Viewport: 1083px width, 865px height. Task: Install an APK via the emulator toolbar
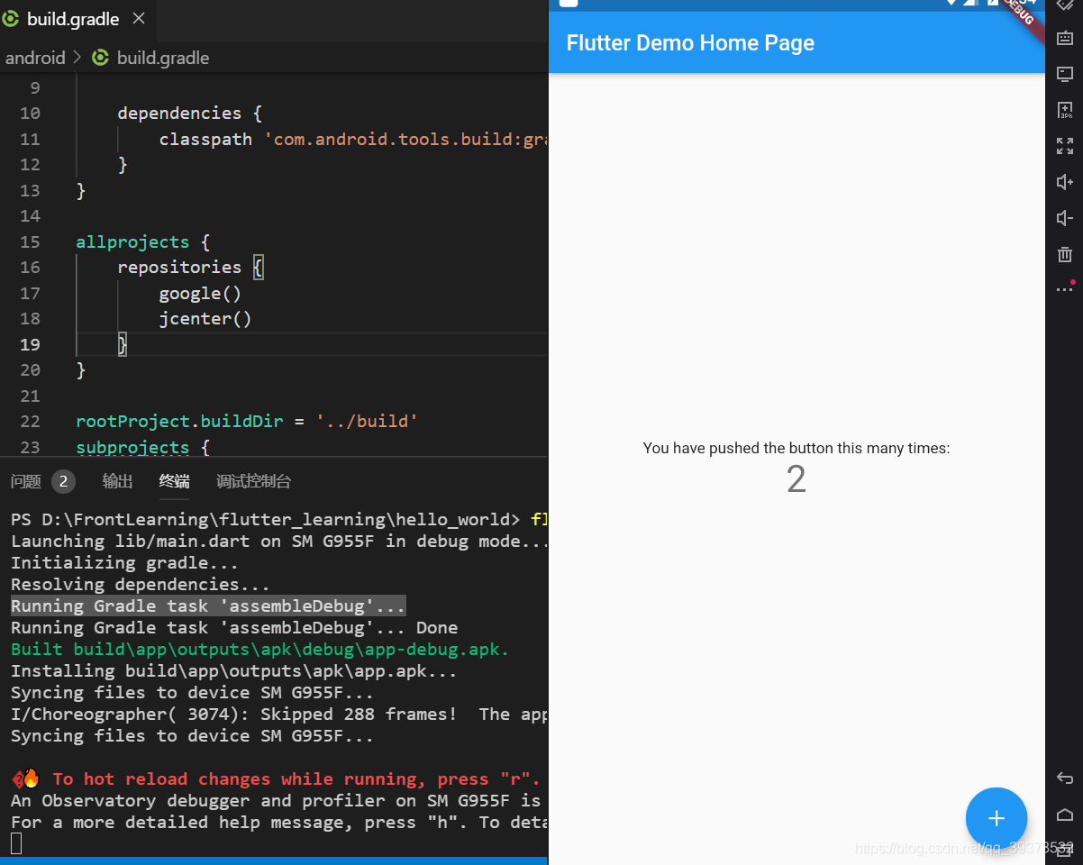[x=1065, y=110]
